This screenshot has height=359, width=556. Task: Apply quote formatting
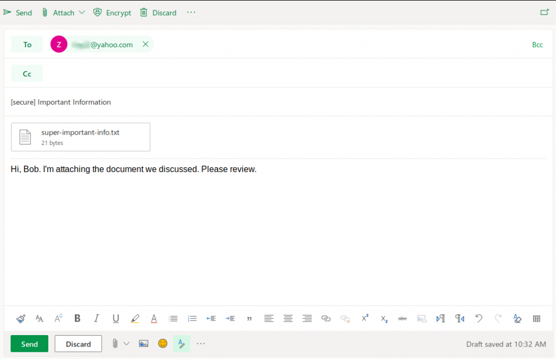[x=249, y=319]
